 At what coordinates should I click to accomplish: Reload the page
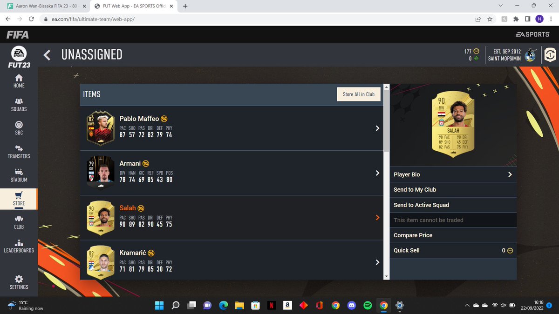(31, 19)
